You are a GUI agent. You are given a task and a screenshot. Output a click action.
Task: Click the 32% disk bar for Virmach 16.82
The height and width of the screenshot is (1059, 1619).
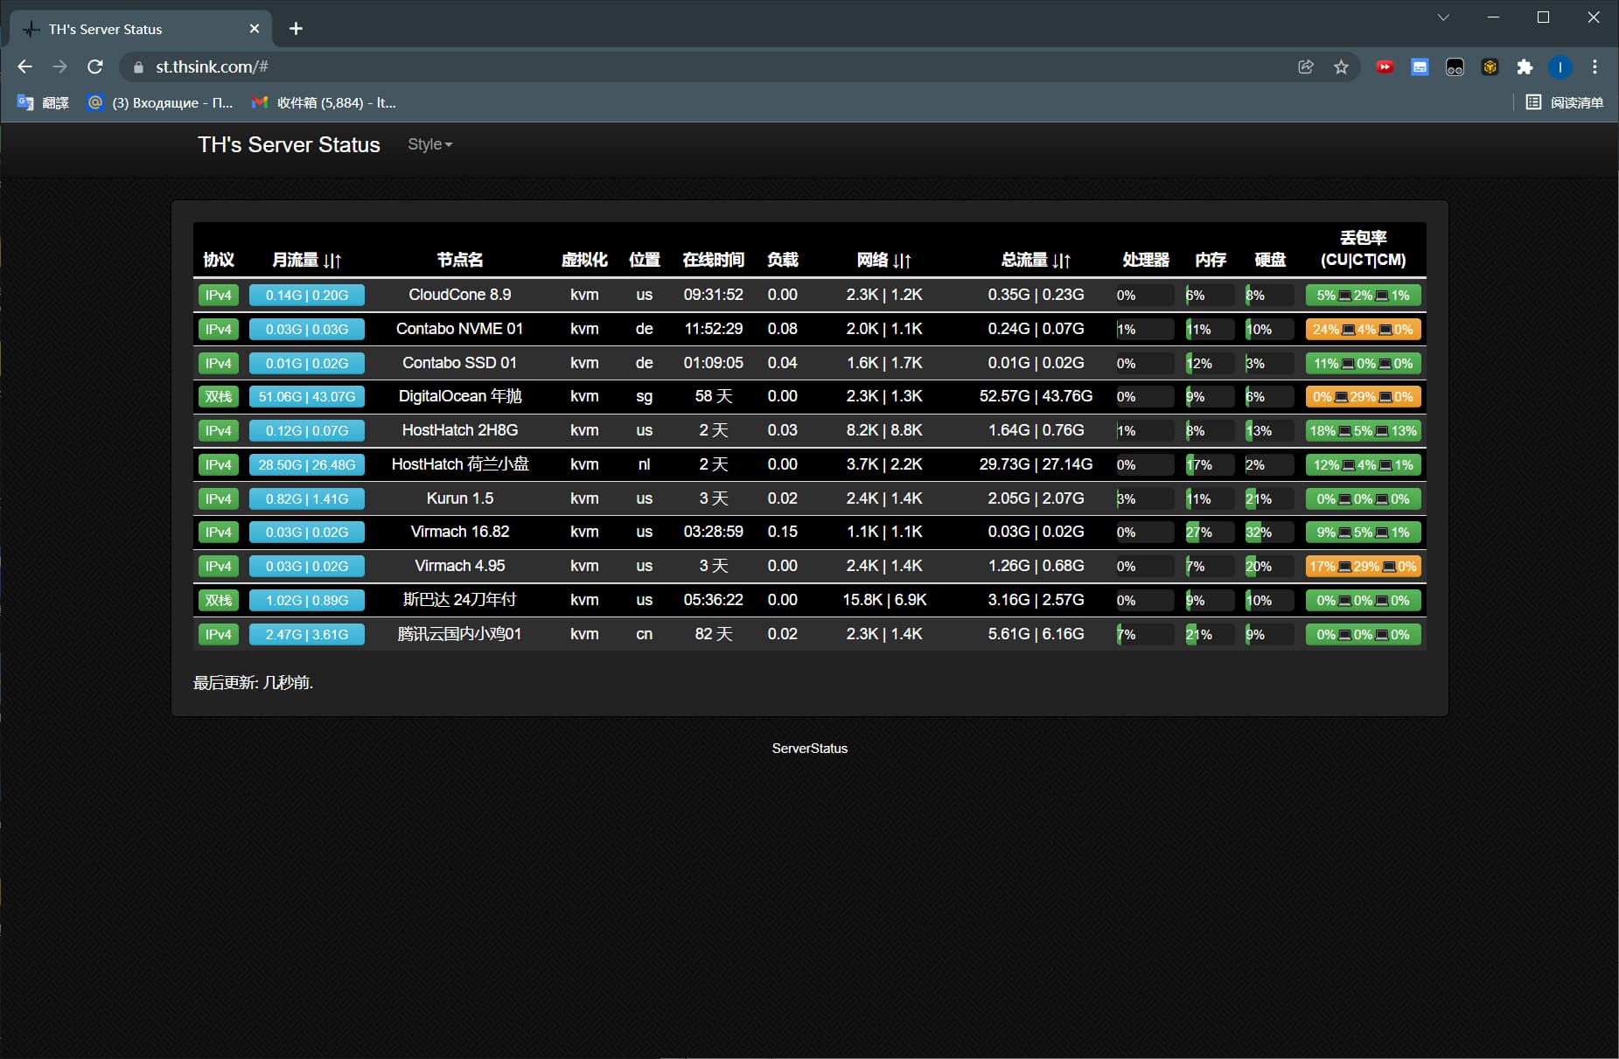tap(1269, 533)
